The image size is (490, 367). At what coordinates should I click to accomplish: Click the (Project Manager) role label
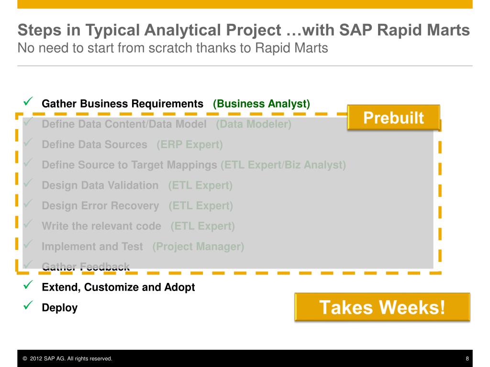[x=198, y=247]
